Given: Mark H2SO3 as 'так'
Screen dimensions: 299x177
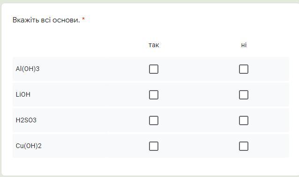Looking at the screenshot, I should click(154, 120).
